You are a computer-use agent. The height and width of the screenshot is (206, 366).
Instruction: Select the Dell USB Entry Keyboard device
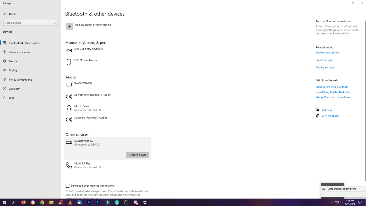[107, 50]
